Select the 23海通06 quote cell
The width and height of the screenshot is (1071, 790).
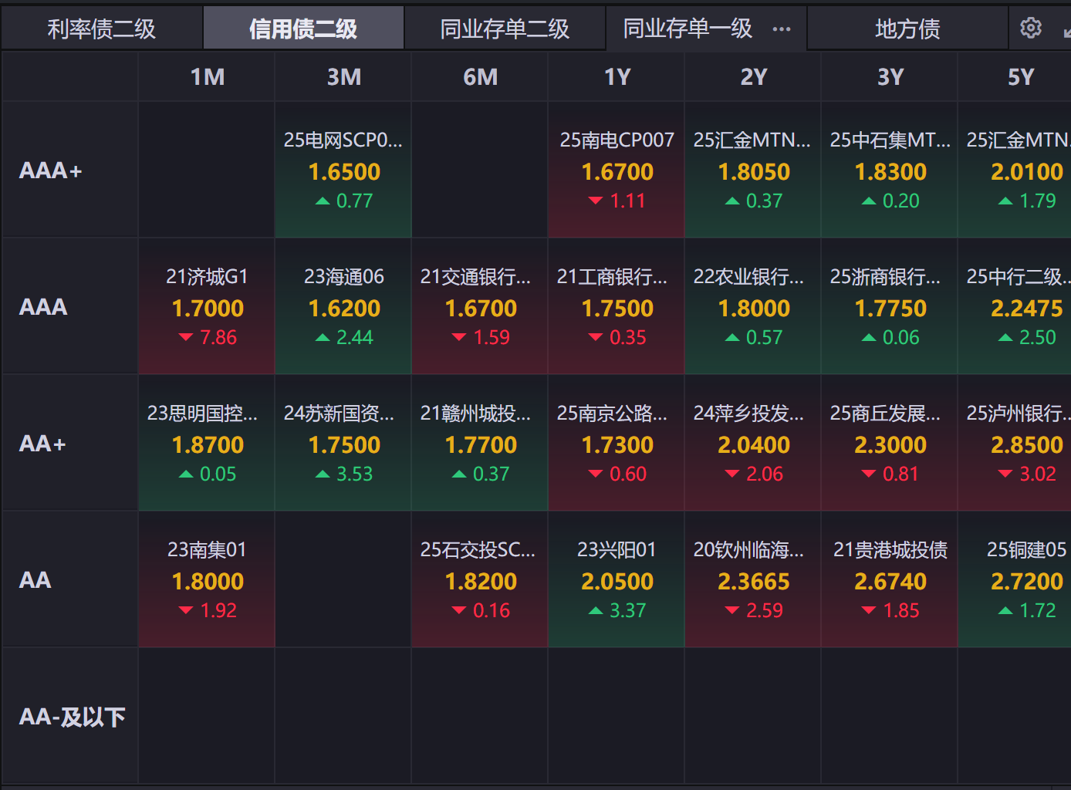pos(343,307)
